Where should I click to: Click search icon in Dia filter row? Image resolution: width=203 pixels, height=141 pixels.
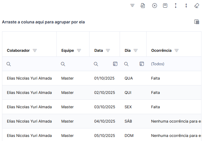pyautogui.click(x=126, y=64)
